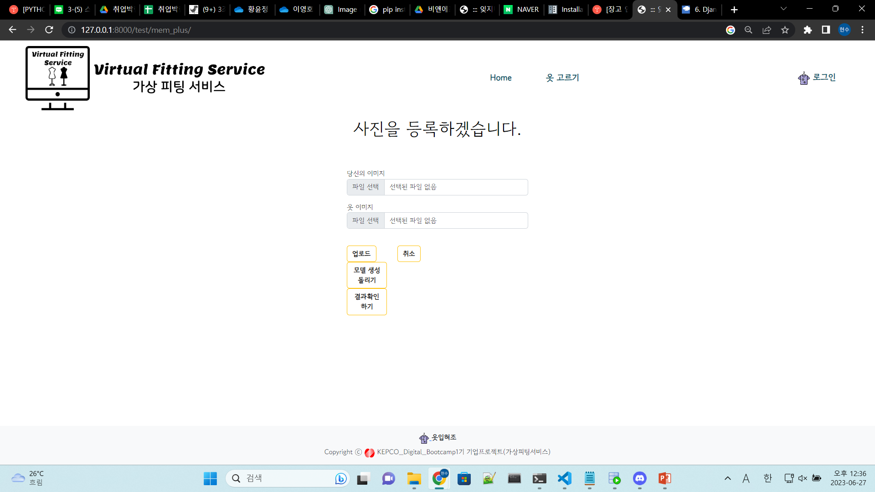The width and height of the screenshot is (875, 492).
Task: Open Visual Studio Code from the taskbar
Action: [x=564, y=478]
